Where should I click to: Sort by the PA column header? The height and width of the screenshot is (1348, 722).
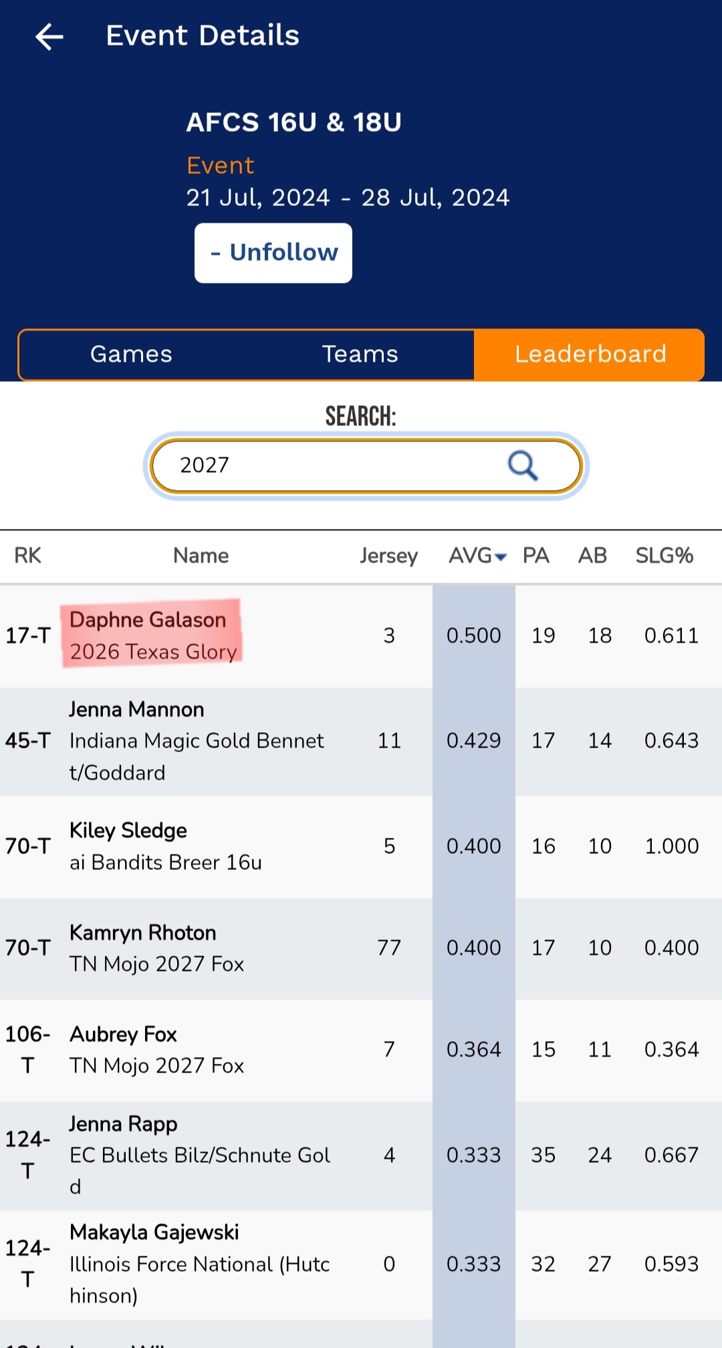tap(536, 556)
